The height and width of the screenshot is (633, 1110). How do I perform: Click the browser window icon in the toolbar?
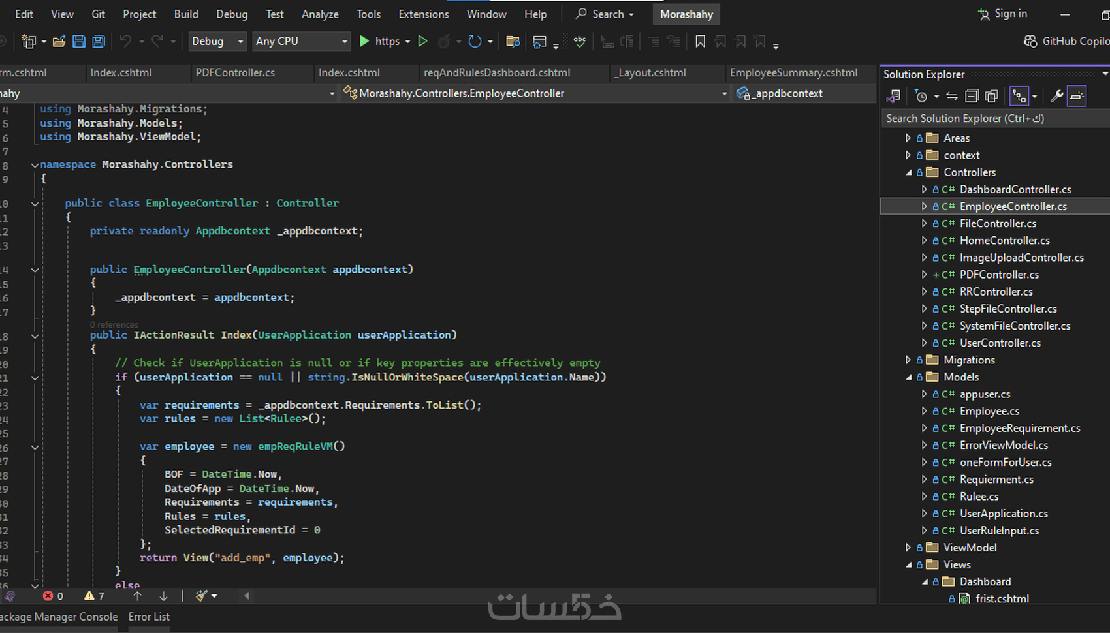[539, 42]
